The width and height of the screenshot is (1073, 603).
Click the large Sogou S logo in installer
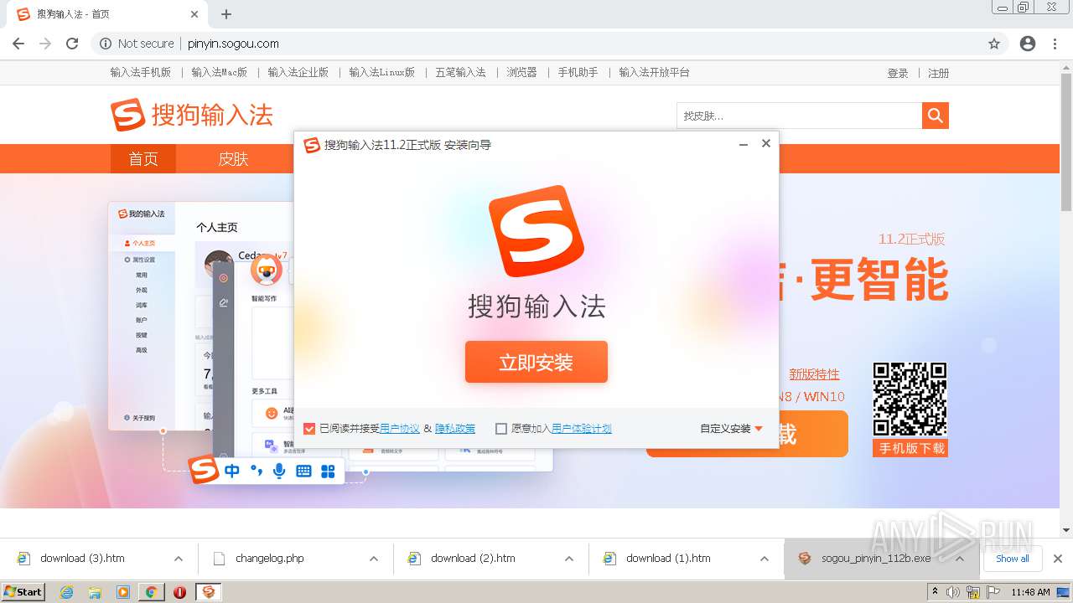coord(536,231)
